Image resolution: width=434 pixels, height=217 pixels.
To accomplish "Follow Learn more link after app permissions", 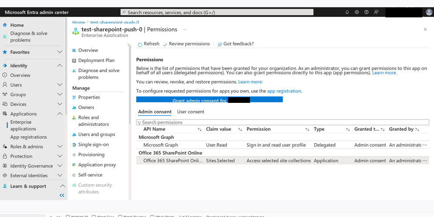I will pos(384,73).
